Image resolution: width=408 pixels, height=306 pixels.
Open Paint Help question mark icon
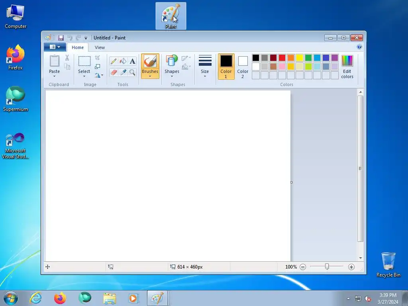(359, 47)
